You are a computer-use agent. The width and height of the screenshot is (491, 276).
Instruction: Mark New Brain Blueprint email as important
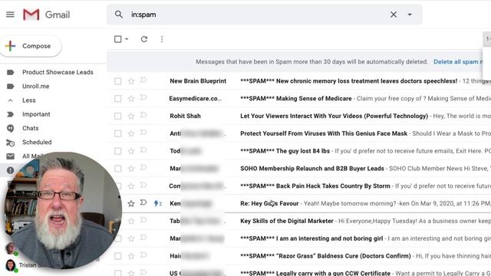tap(143, 80)
